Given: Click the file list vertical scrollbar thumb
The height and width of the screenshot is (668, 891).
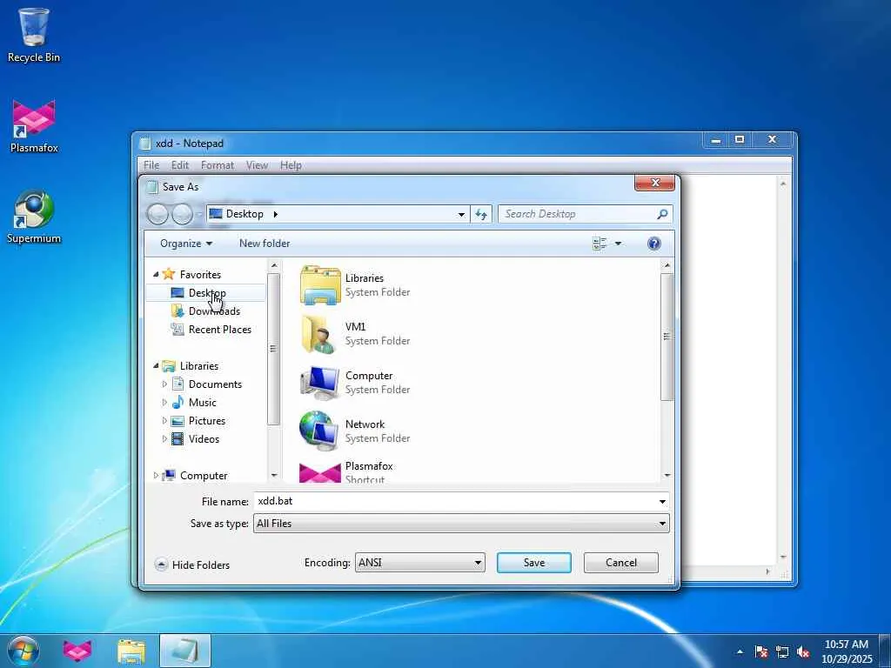Looking at the screenshot, I should pos(667,337).
